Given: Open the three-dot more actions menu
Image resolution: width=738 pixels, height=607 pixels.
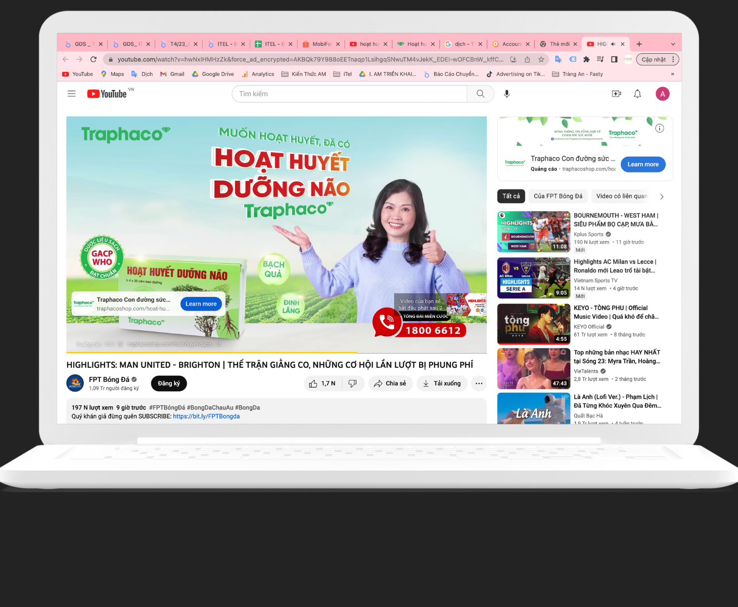Looking at the screenshot, I should 479,384.
